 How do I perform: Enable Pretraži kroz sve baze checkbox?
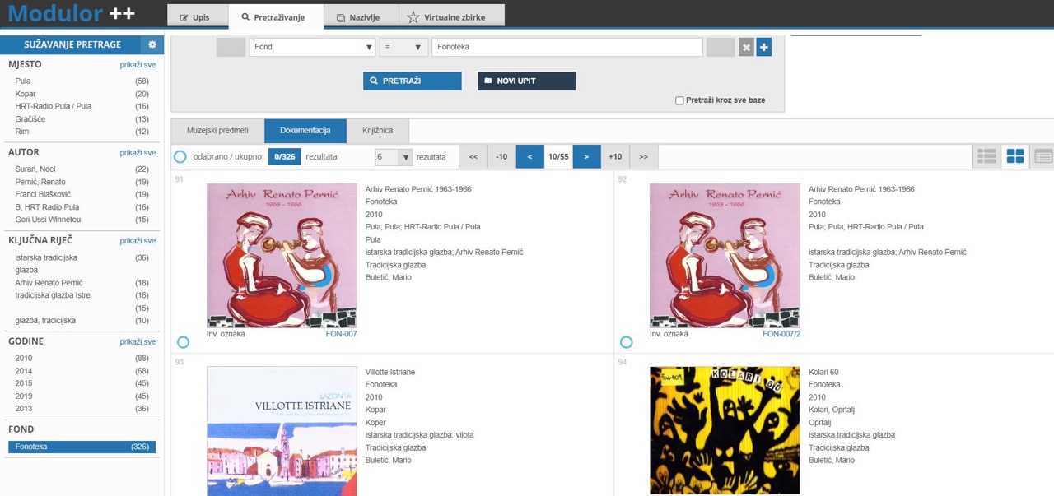pyautogui.click(x=679, y=101)
